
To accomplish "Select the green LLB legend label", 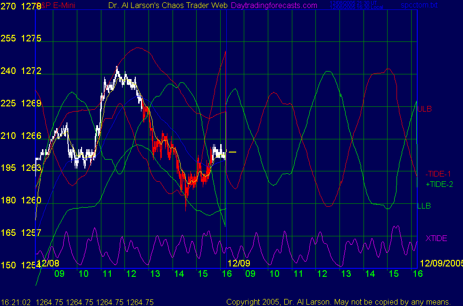I will click(x=424, y=206).
